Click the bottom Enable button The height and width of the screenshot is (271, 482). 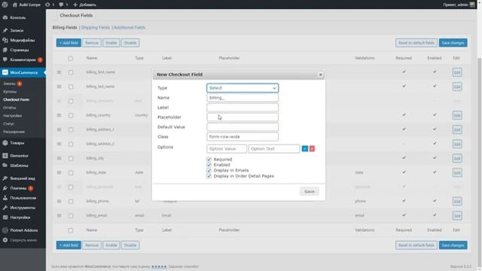[x=111, y=245]
